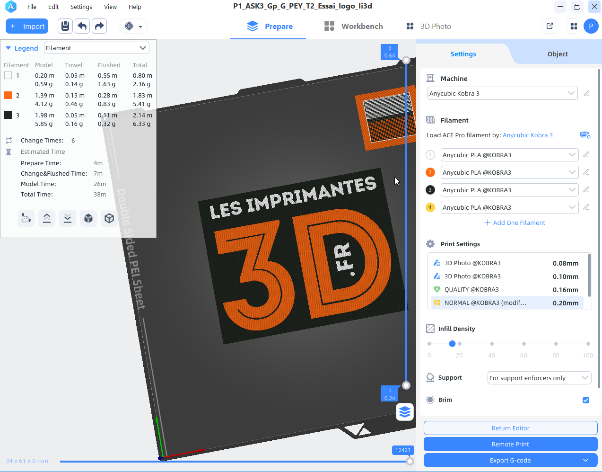The image size is (602, 472).
Task: Open the Machine Anycubic Kobra 3 dropdown
Action: (x=503, y=93)
